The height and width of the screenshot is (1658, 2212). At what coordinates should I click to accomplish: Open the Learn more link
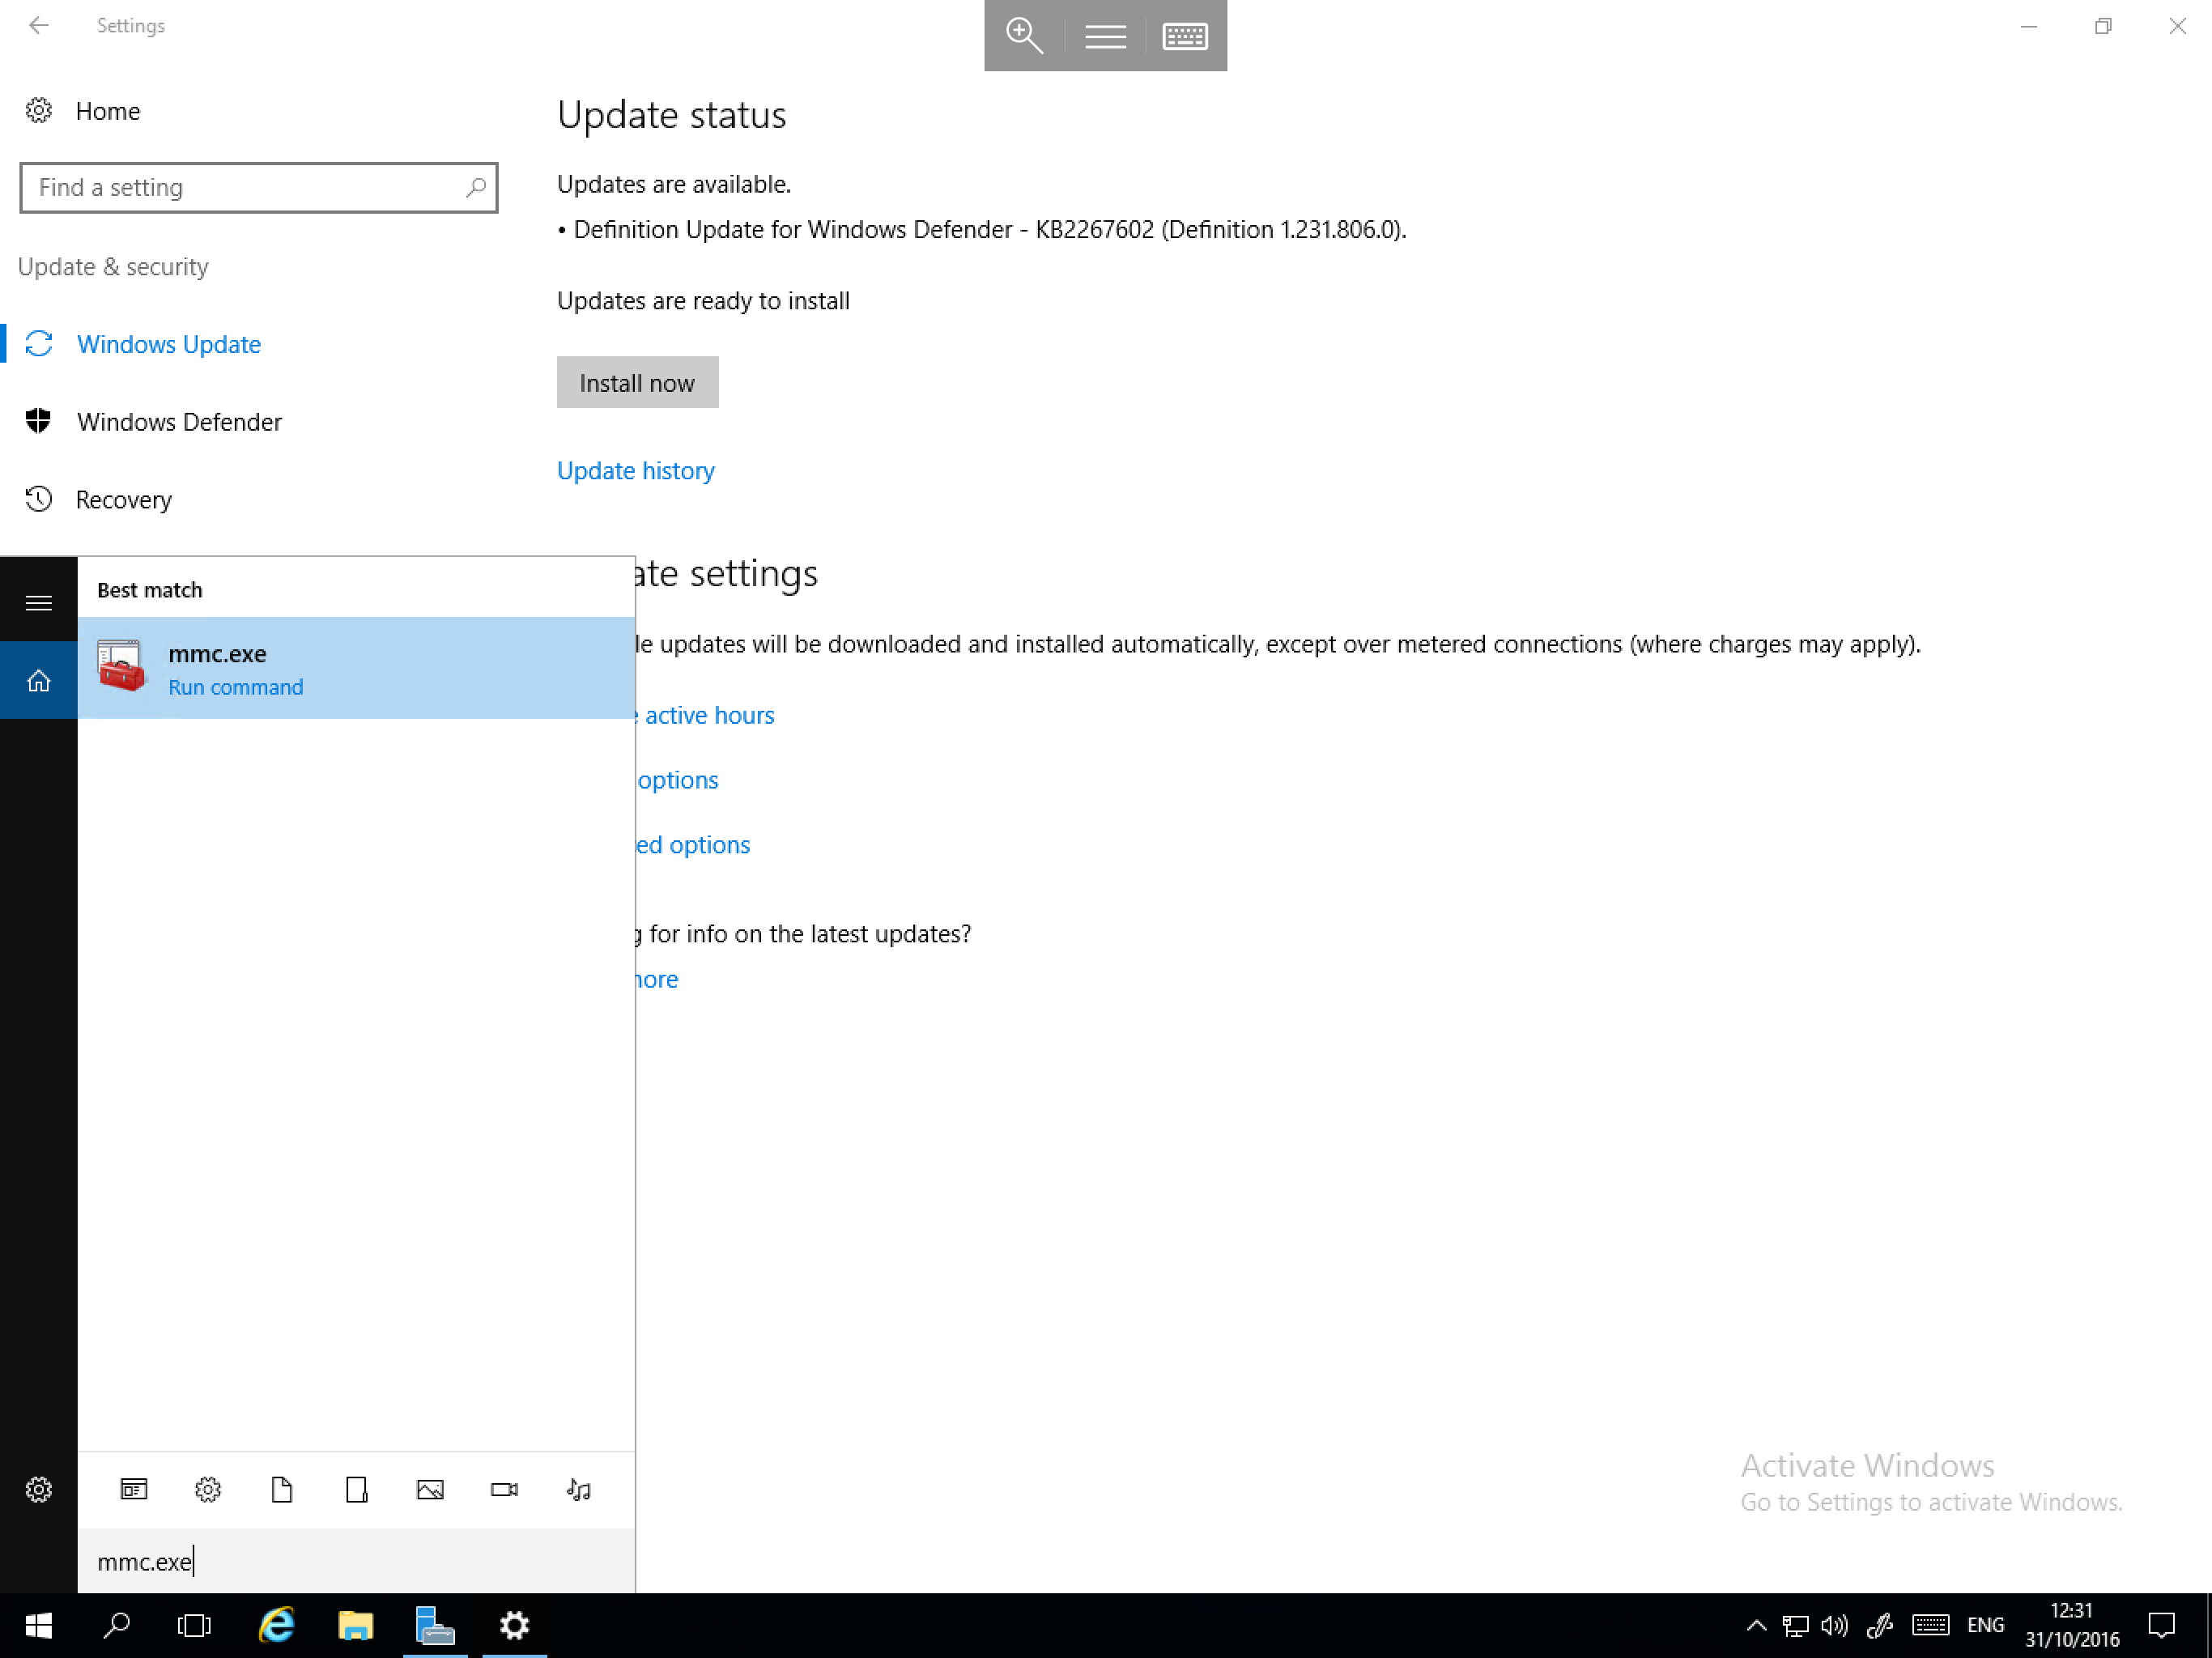coord(657,979)
